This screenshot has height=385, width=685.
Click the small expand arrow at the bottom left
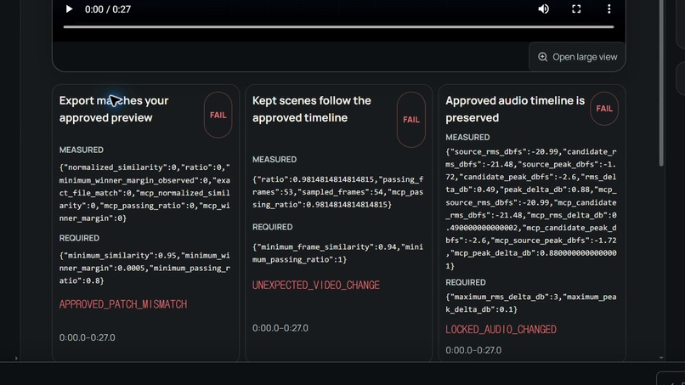click(17, 359)
